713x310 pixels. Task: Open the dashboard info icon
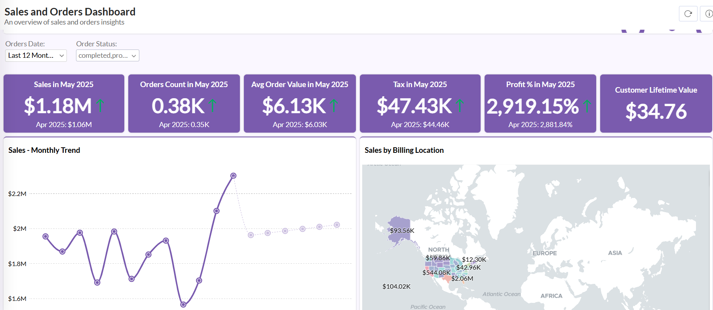[708, 14]
